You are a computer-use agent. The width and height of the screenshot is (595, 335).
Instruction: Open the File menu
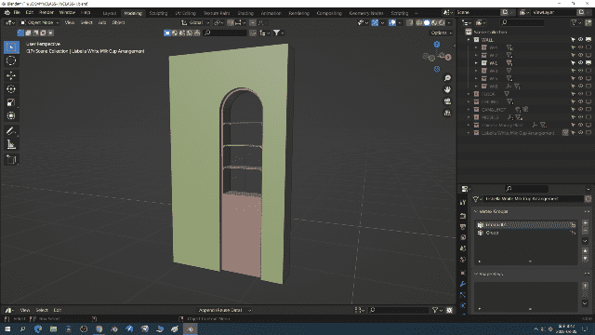click(17, 12)
